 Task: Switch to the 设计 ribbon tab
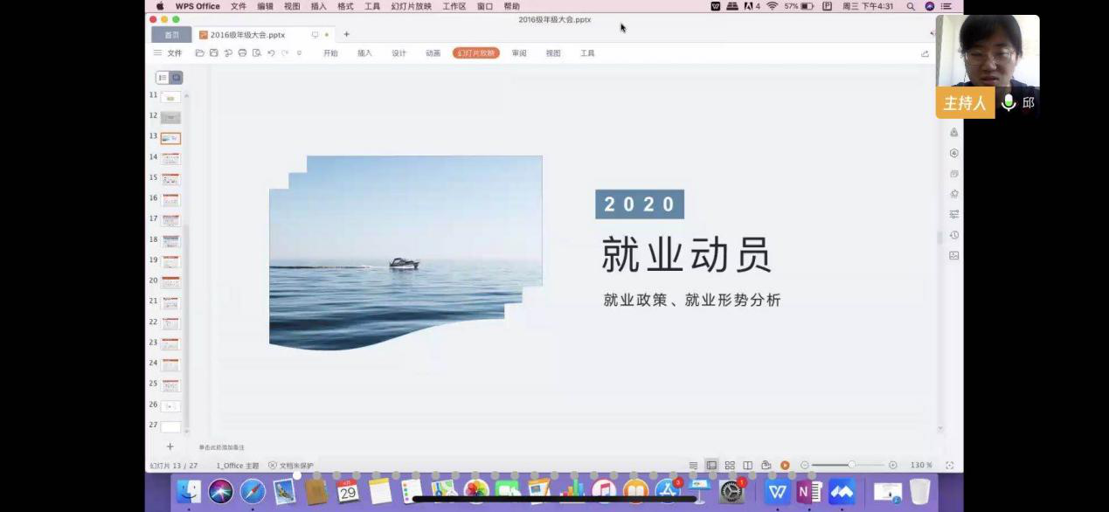[x=399, y=53]
